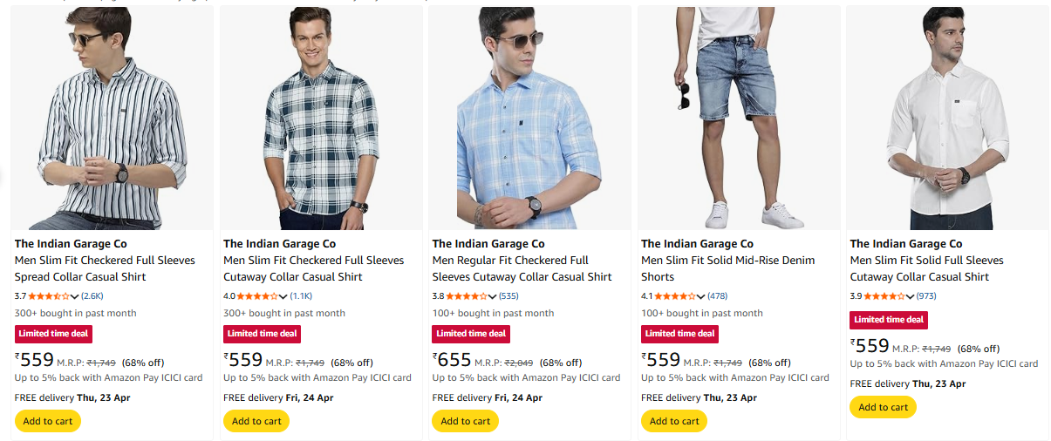Open rating dropdown for striped shirt, 3.7 stars
This screenshot has height=441, width=1051.
coord(75,296)
